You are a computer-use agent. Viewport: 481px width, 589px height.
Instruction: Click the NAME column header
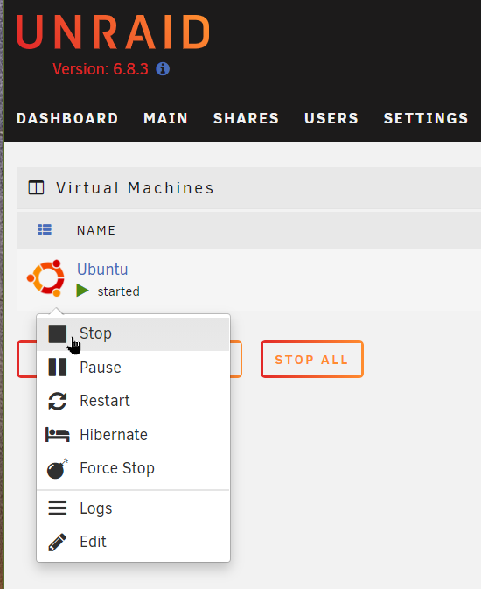click(96, 230)
